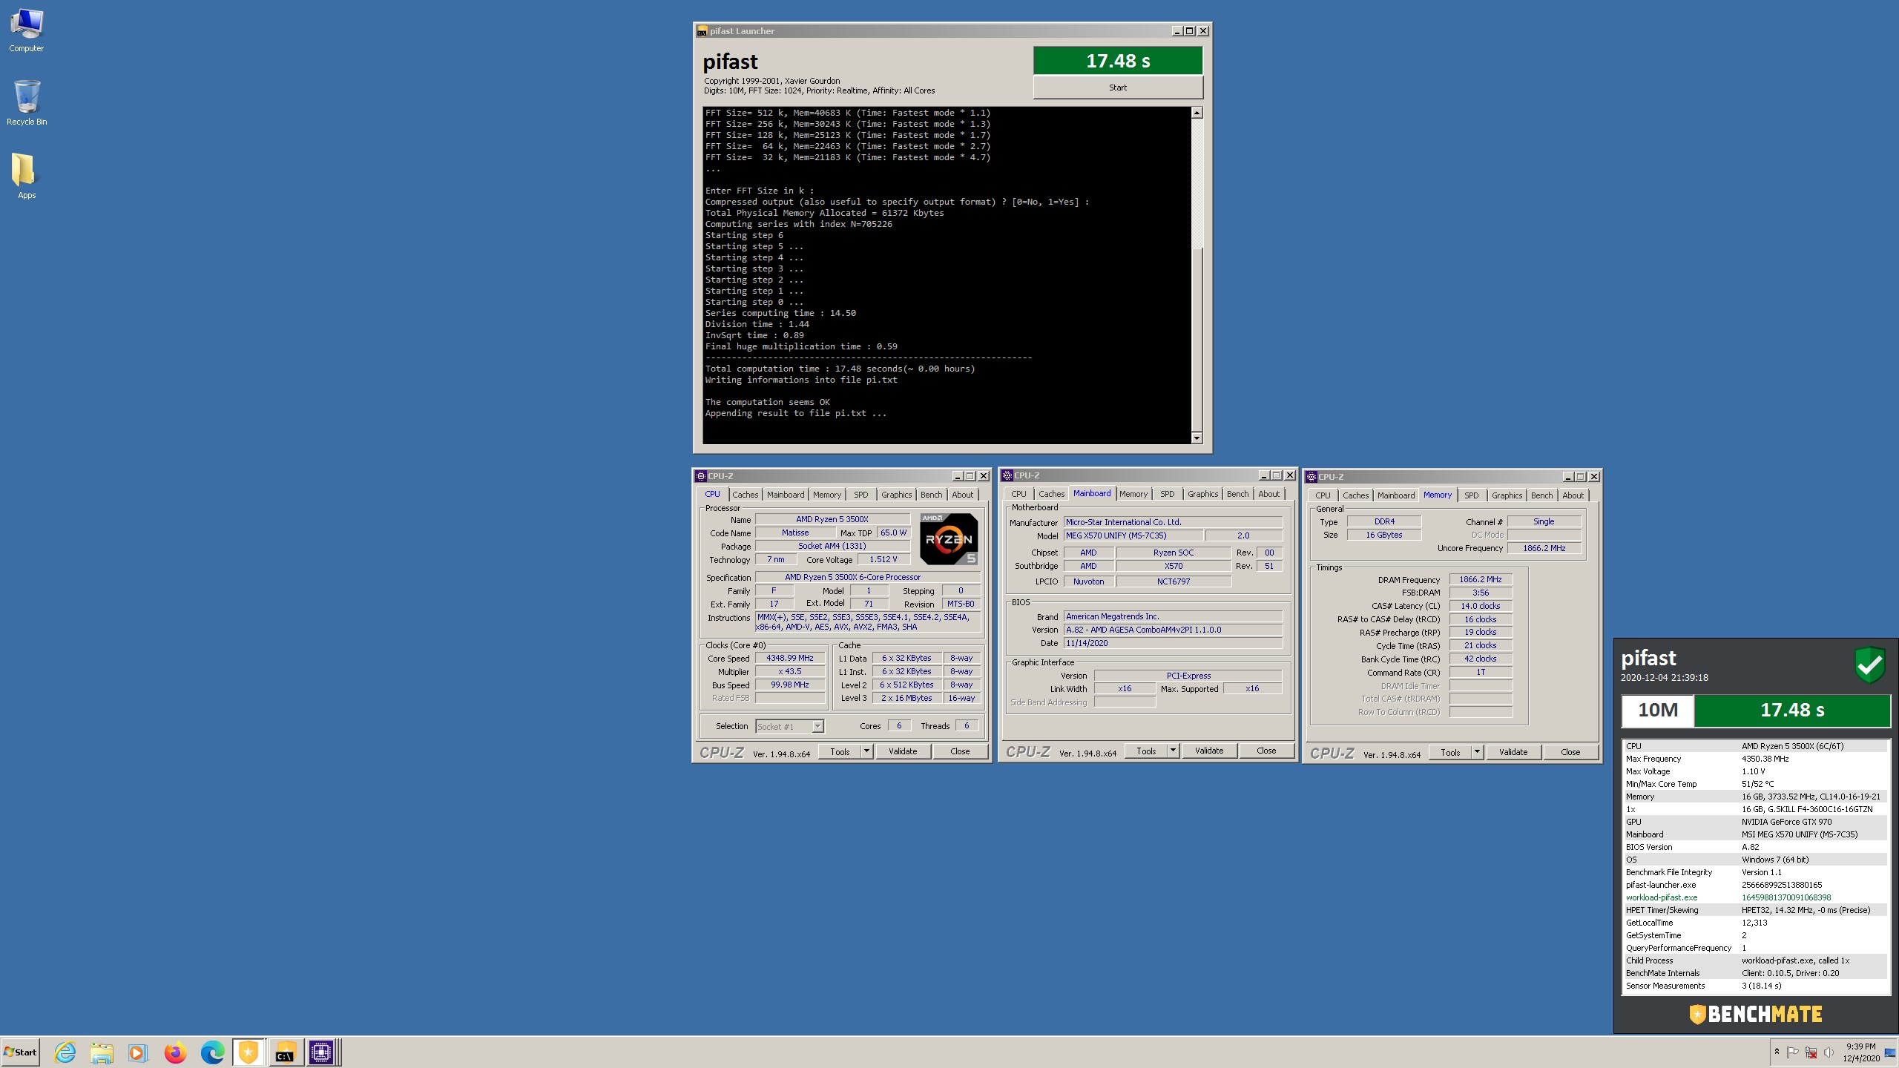This screenshot has height=1068, width=1899.
Task: Click the Ryzen 5 logo in CPU-Z
Action: coord(949,539)
